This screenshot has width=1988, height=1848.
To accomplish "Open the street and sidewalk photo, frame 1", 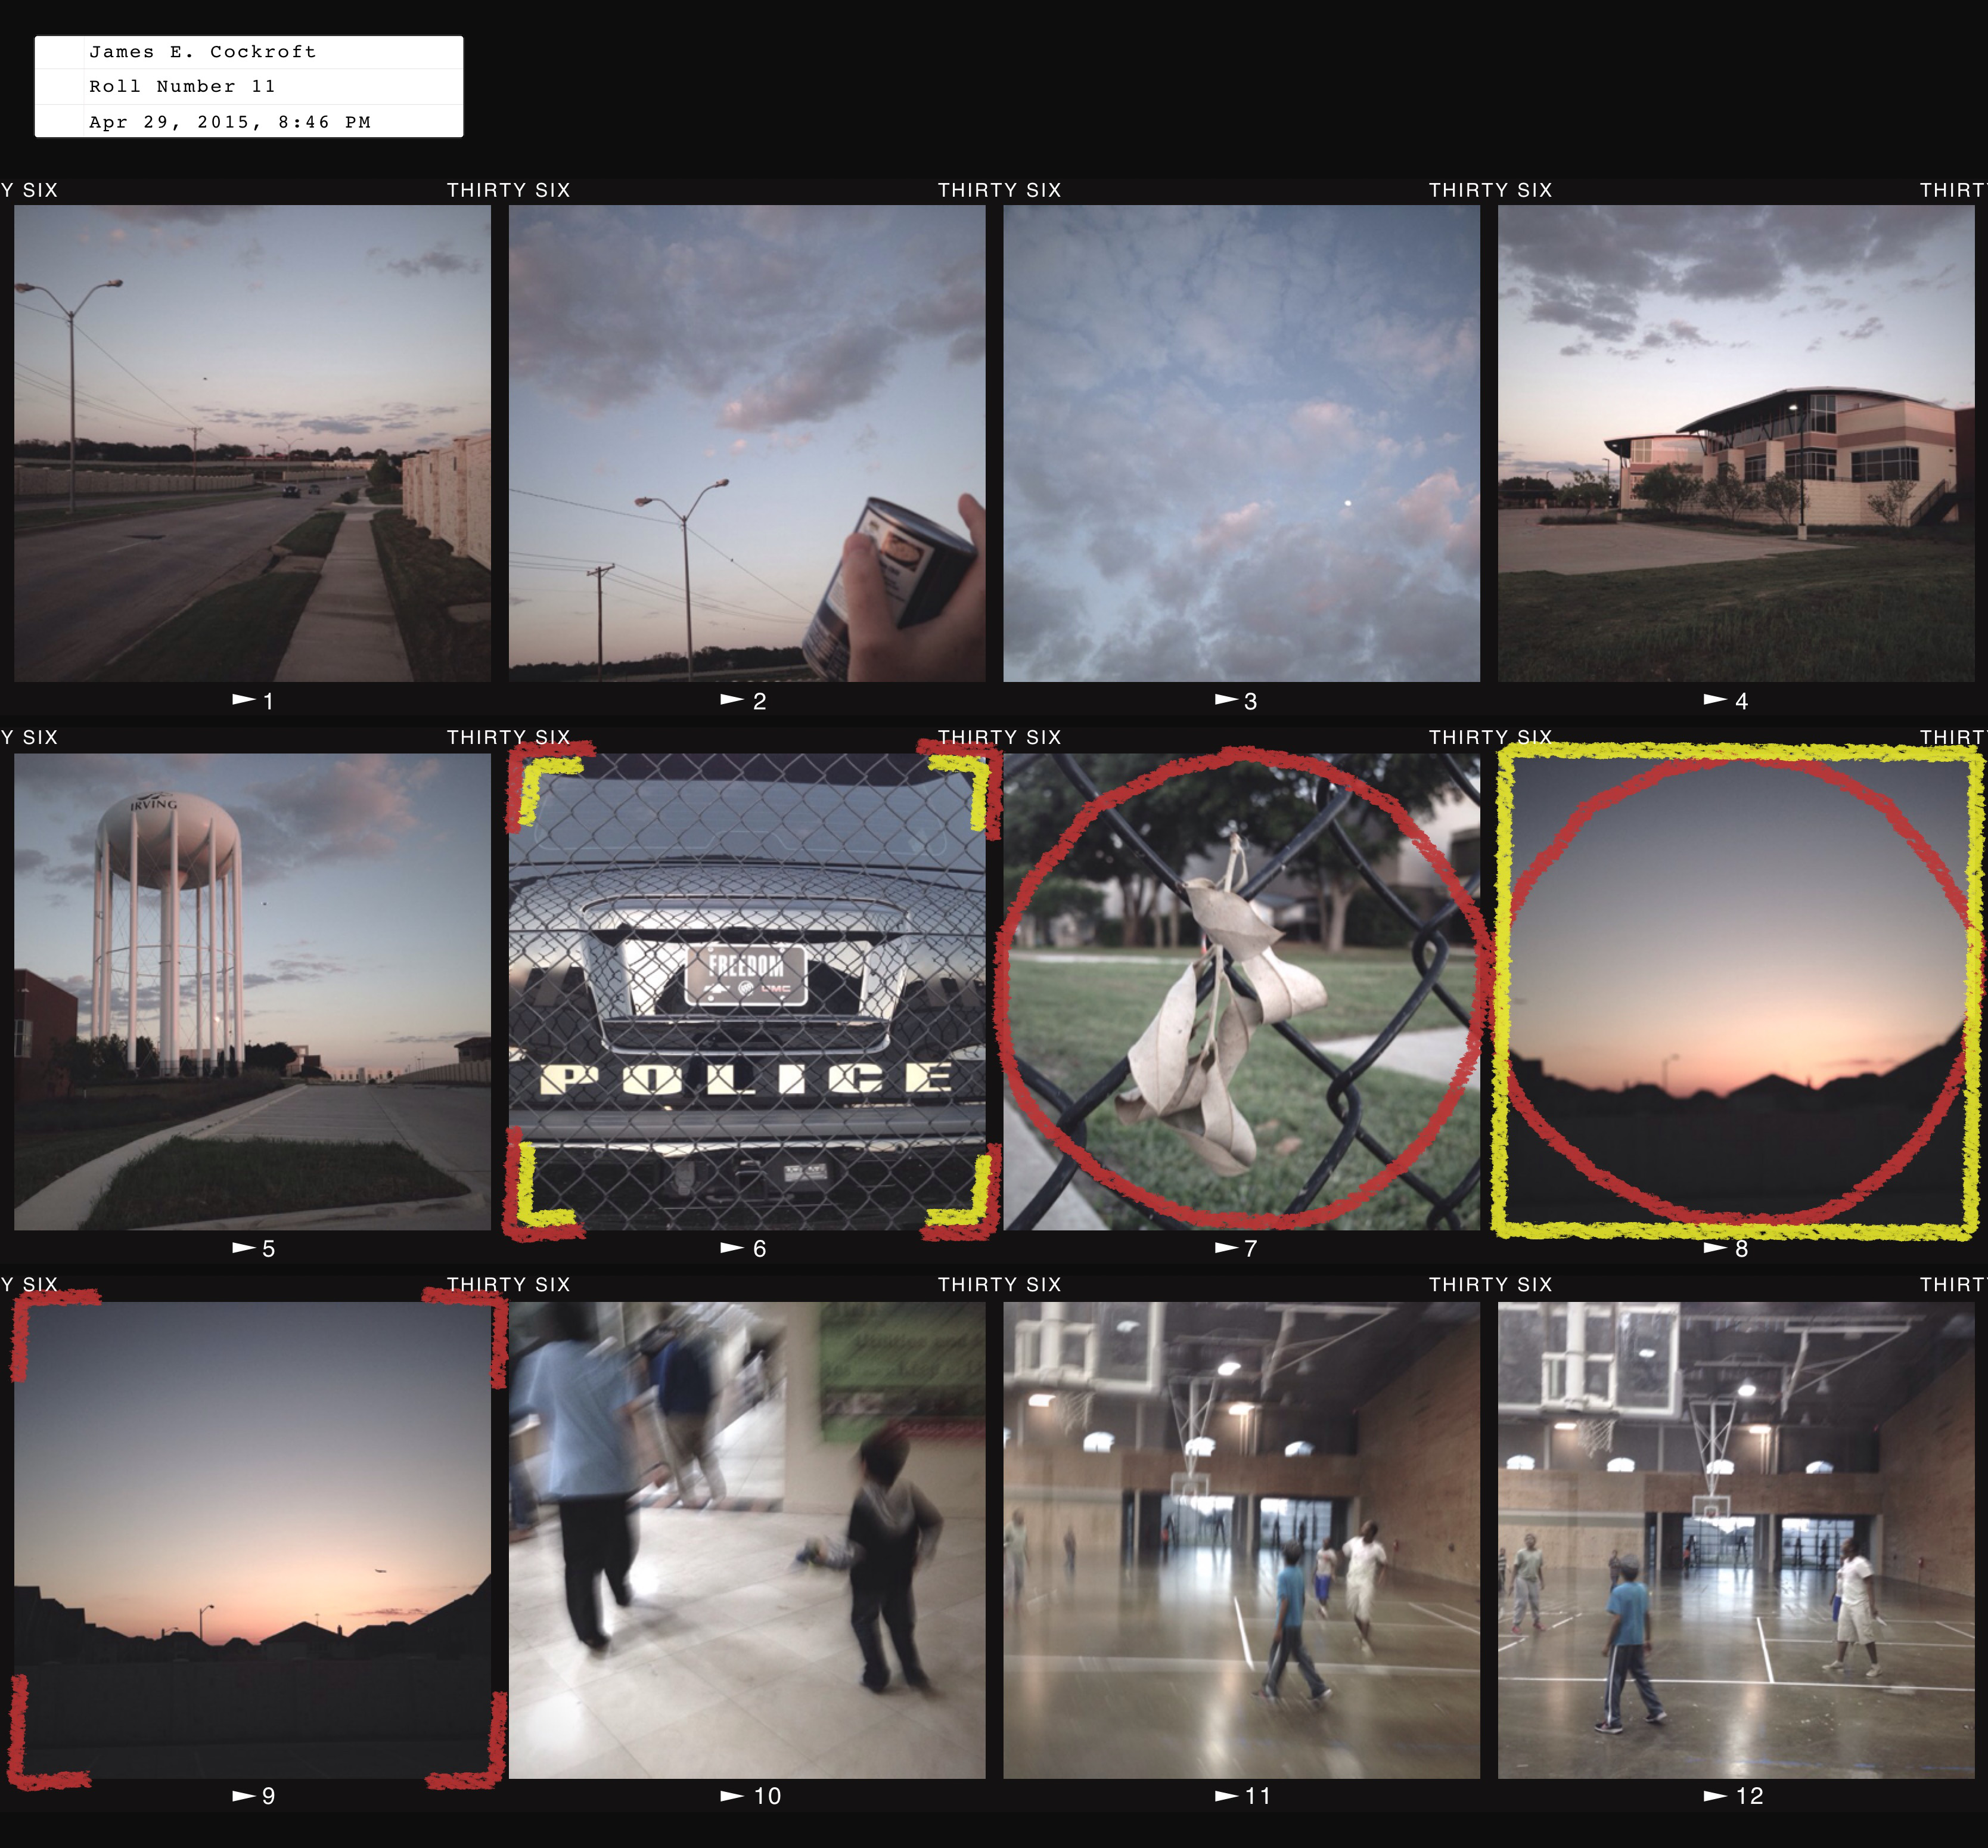I will click(x=252, y=443).
